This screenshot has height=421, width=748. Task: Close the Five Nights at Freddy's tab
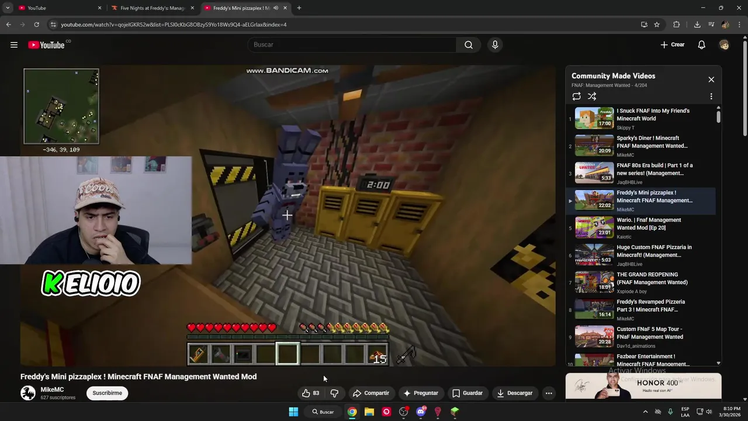click(192, 8)
